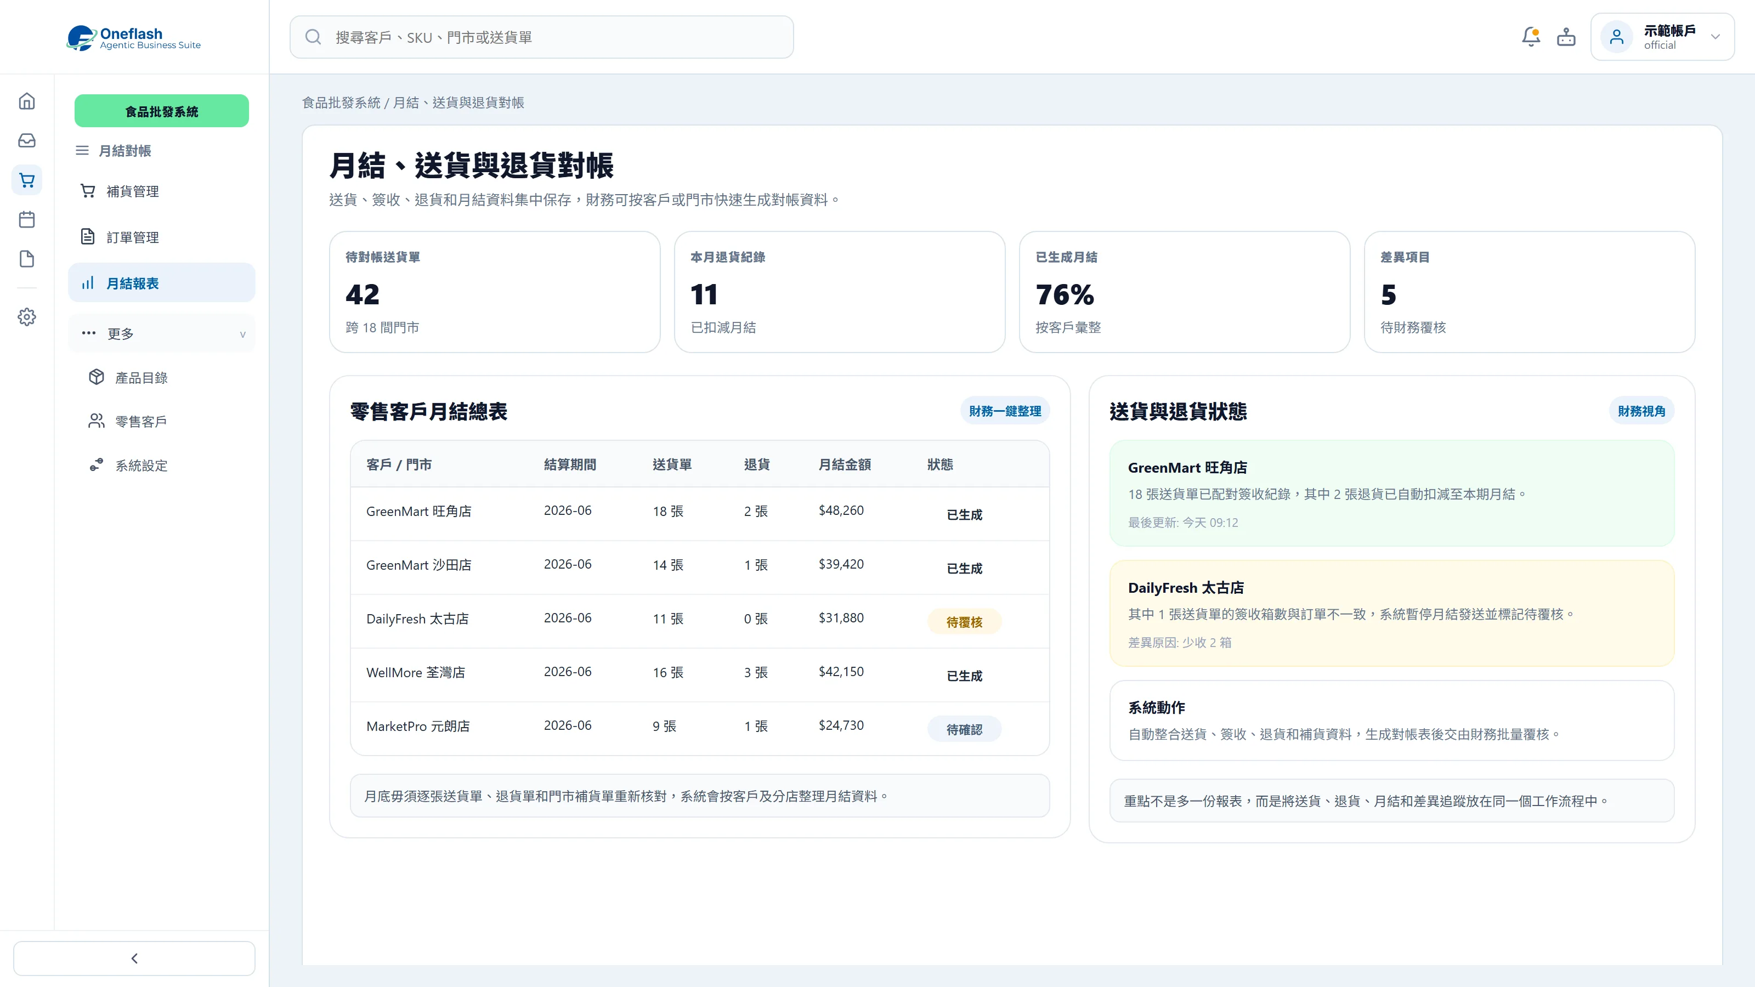This screenshot has width=1755, height=987.
Task: Click the hamburger icon beside 月結對帳
Action: 82,151
